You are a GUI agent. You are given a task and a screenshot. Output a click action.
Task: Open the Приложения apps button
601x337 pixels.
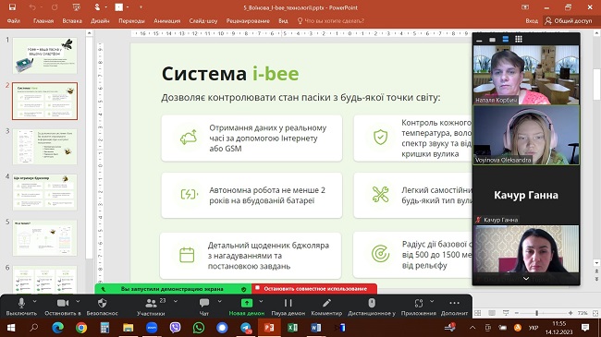point(419,307)
